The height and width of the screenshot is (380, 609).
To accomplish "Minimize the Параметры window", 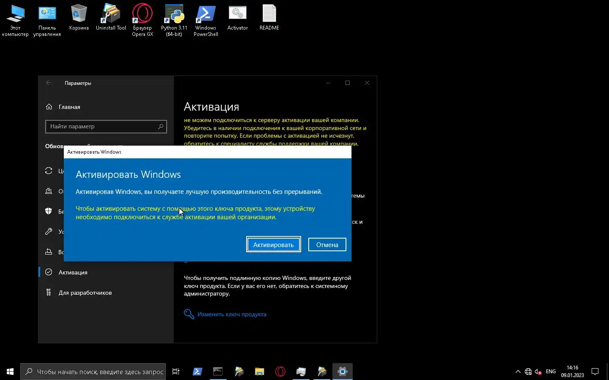I will pos(328,83).
